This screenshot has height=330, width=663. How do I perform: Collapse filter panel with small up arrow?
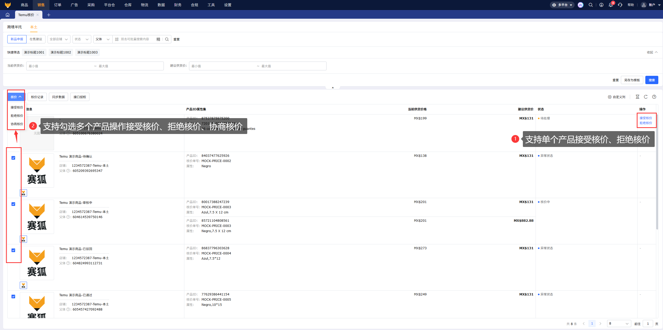click(333, 87)
